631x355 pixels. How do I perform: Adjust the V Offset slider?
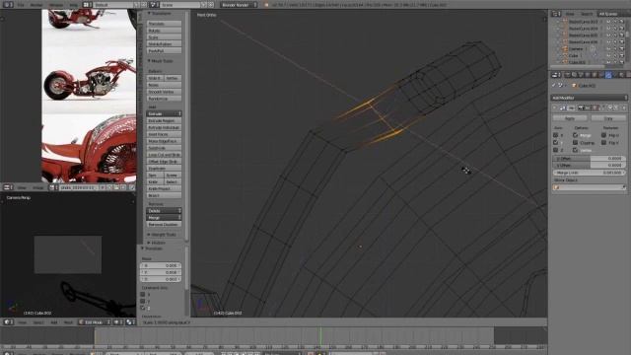click(589, 165)
